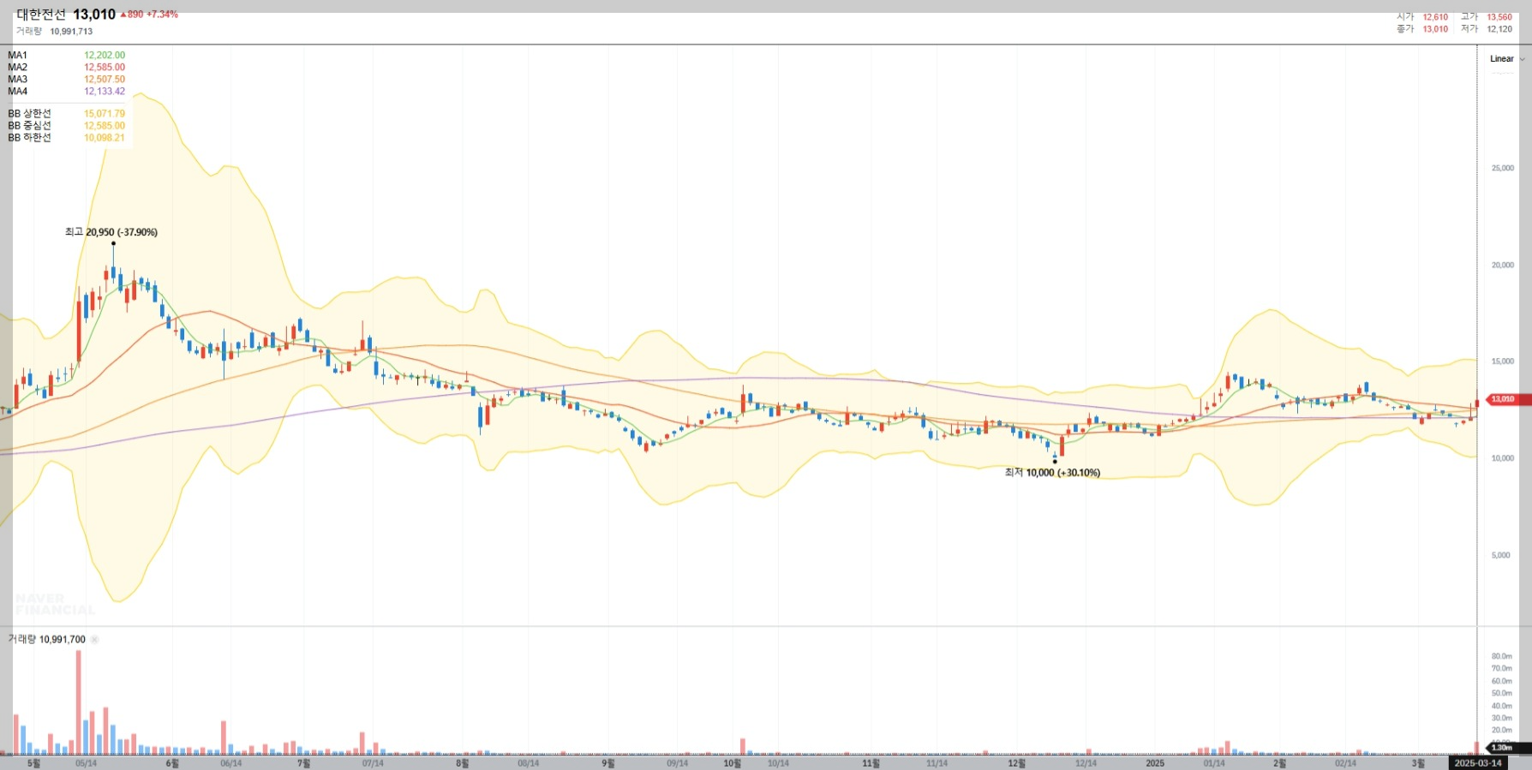Click the 10월 month label on axis
The image size is (1532, 770).
[x=733, y=763]
